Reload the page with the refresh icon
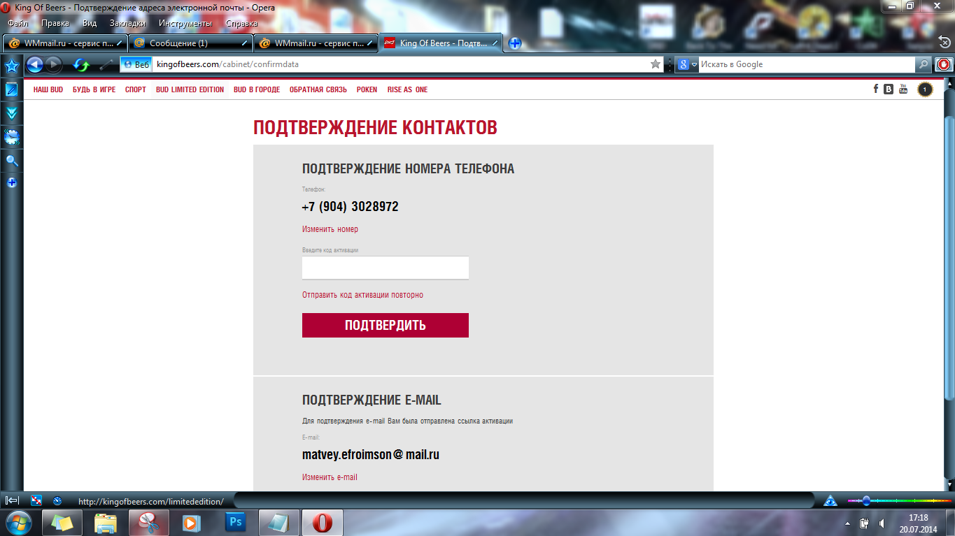Screen dimensions: 955x536 pyautogui.click(x=82, y=65)
